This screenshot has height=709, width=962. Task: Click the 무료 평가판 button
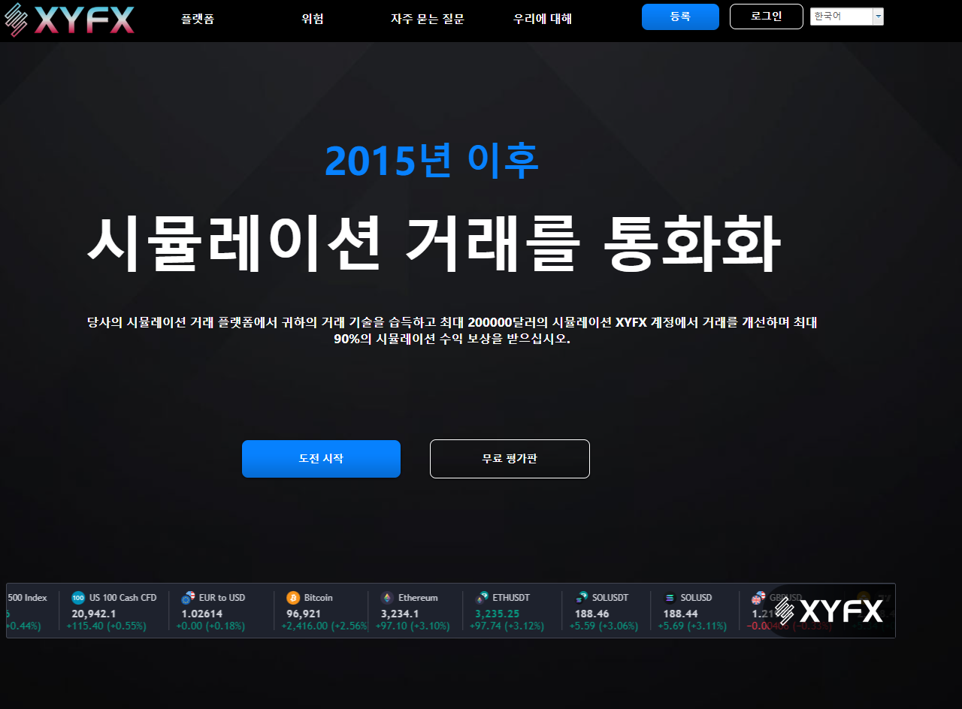tap(510, 459)
